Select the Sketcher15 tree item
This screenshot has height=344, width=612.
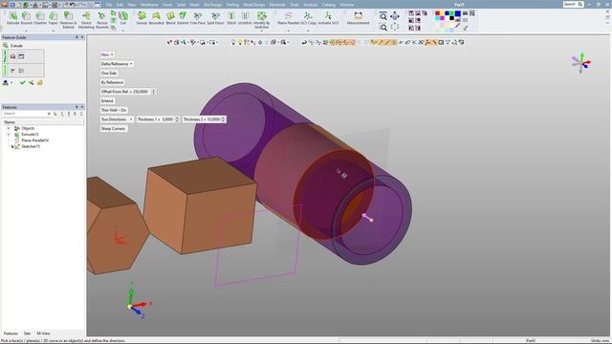[x=31, y=146]
